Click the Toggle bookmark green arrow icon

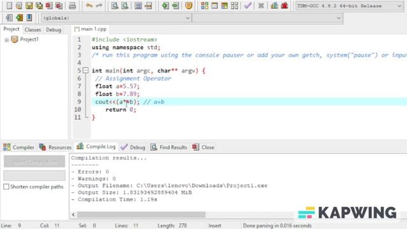[19, 18]
